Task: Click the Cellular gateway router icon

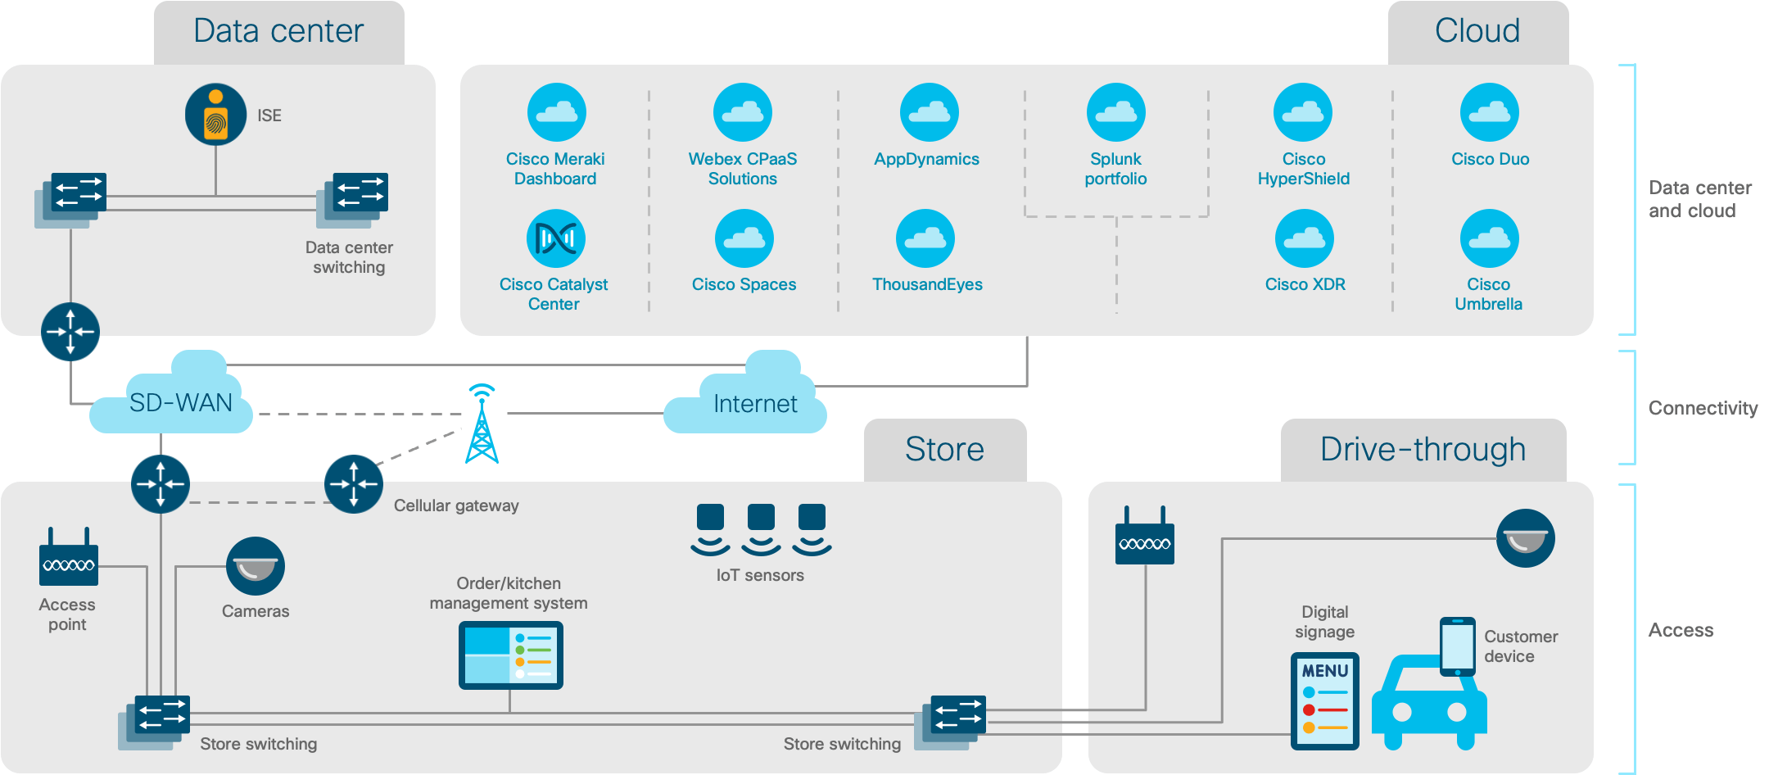Action: (x=354, y=484)
